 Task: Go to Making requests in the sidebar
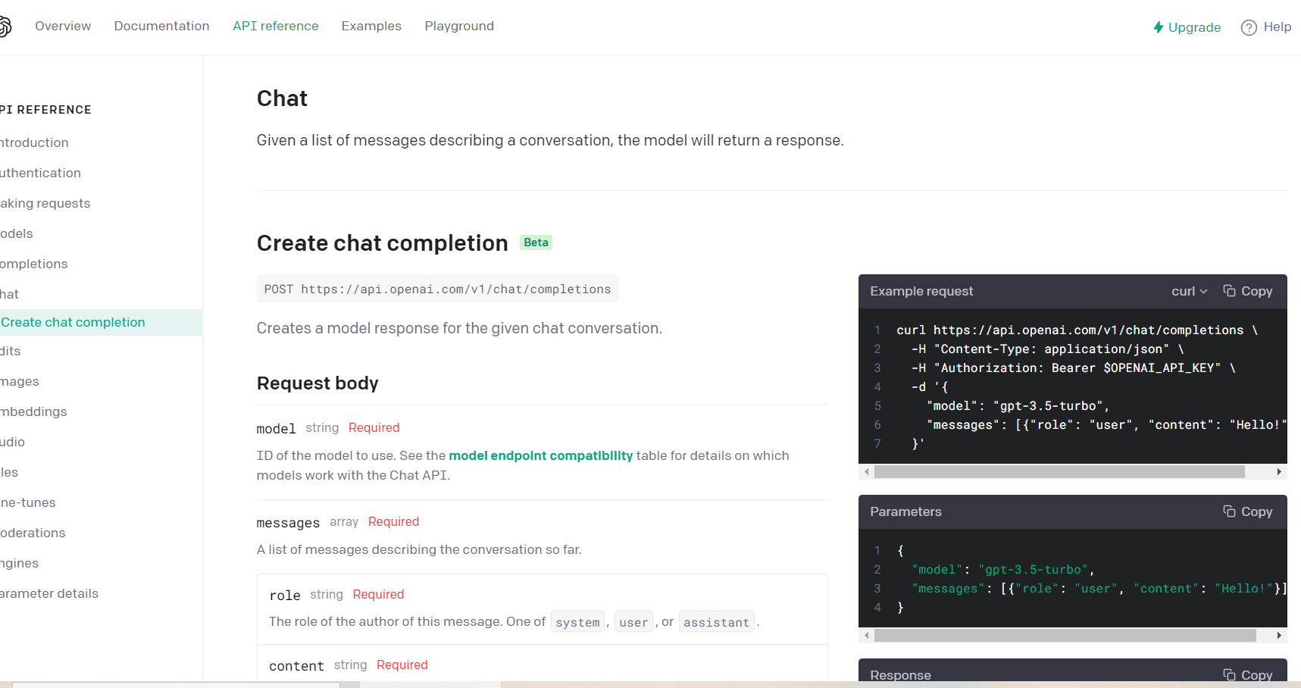45,203
